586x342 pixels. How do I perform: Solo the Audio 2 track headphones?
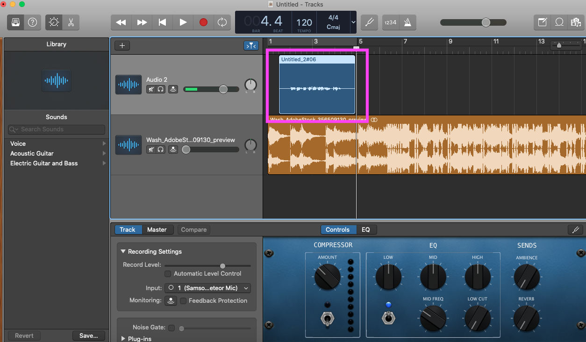160,89
